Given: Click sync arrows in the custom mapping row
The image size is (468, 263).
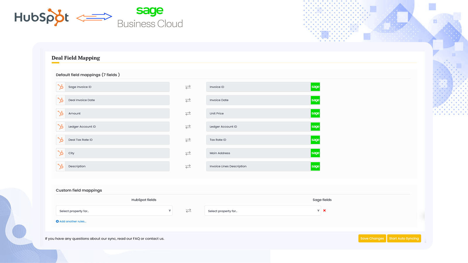Looking at the screenshot, I should [188, 211].
